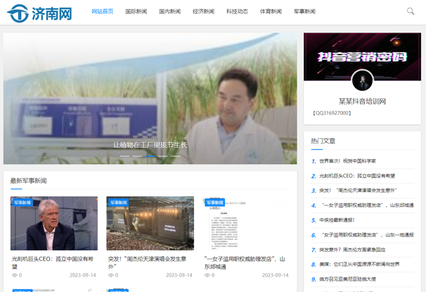Open the 网站首页 navigation tab
The height and width of the screenshot is (292, 426).
pos(103,12)
